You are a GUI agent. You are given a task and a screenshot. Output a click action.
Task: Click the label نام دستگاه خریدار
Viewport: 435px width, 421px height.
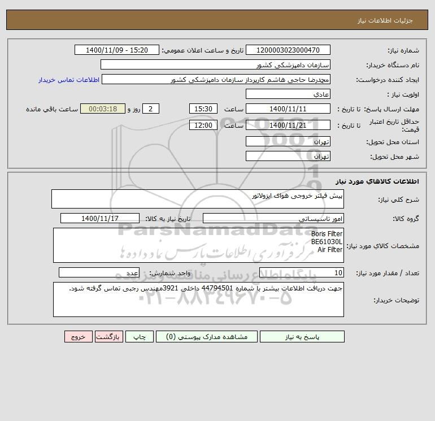pos(393,65)
